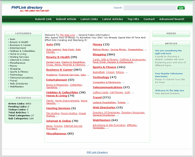Open Clothing & Accessories subcategory link

point(133,60)
